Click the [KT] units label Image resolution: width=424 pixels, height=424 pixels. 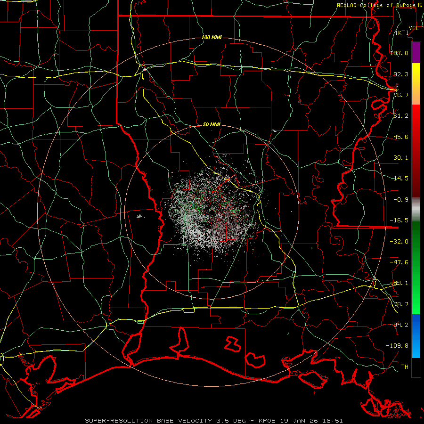(x=402, y=33)
